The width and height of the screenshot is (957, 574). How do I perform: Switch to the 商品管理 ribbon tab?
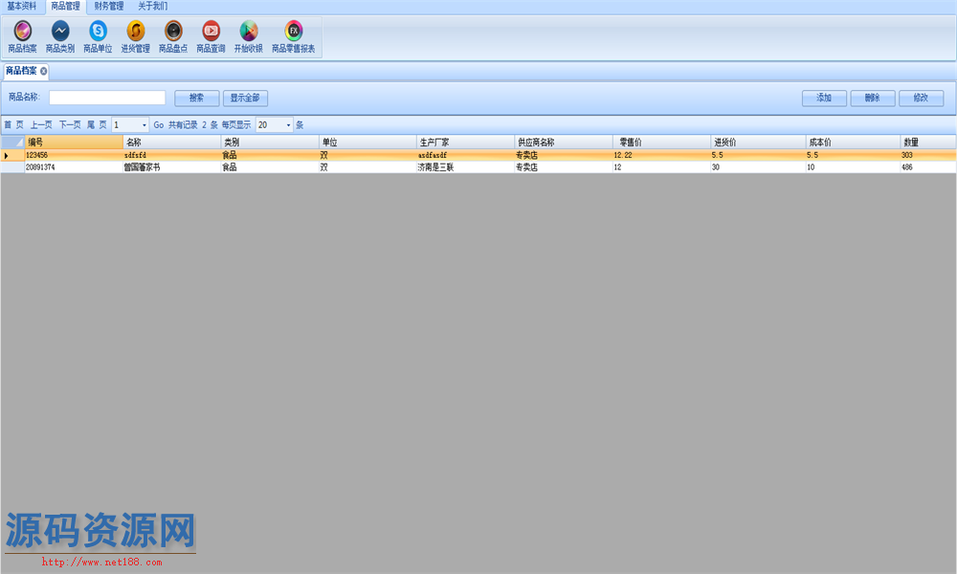(x=65, y=6)
